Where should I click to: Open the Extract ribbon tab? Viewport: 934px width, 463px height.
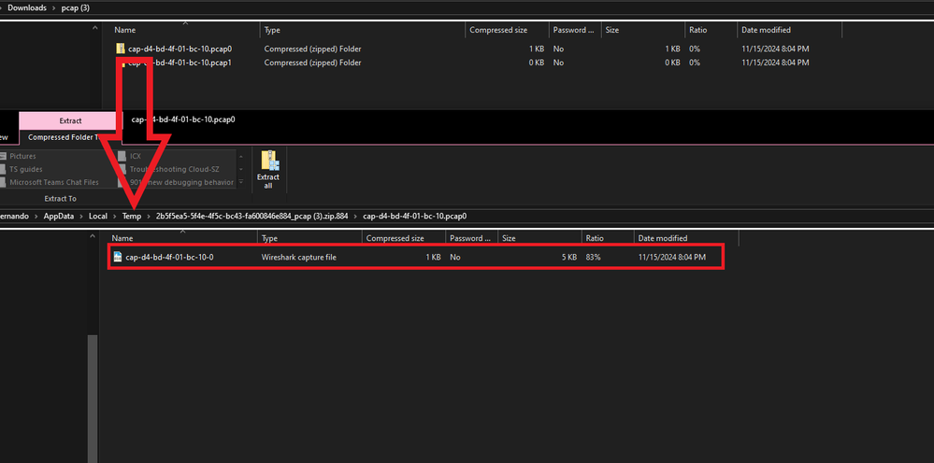click(70, 120)
